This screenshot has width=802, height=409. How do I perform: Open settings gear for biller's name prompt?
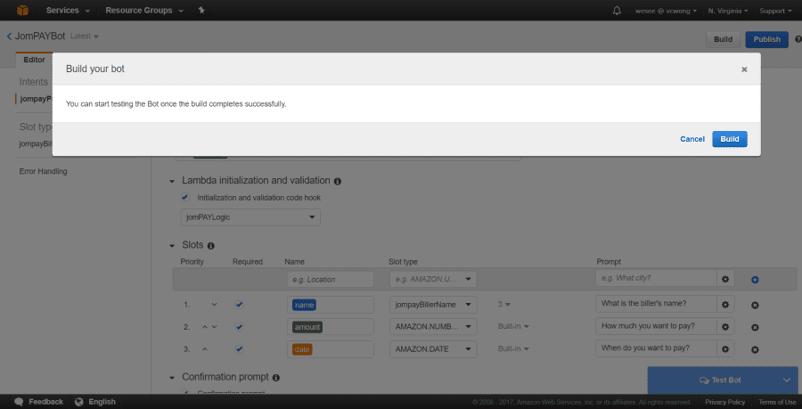[724, 304]
